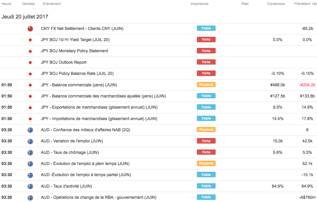Click the Faible badge on CNY FX Net Settlement
Screen dimensions: 317x202
click(206, 28)
